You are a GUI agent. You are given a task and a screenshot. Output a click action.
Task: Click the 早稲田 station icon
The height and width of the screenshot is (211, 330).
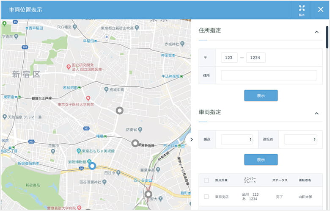click(96, 41)
